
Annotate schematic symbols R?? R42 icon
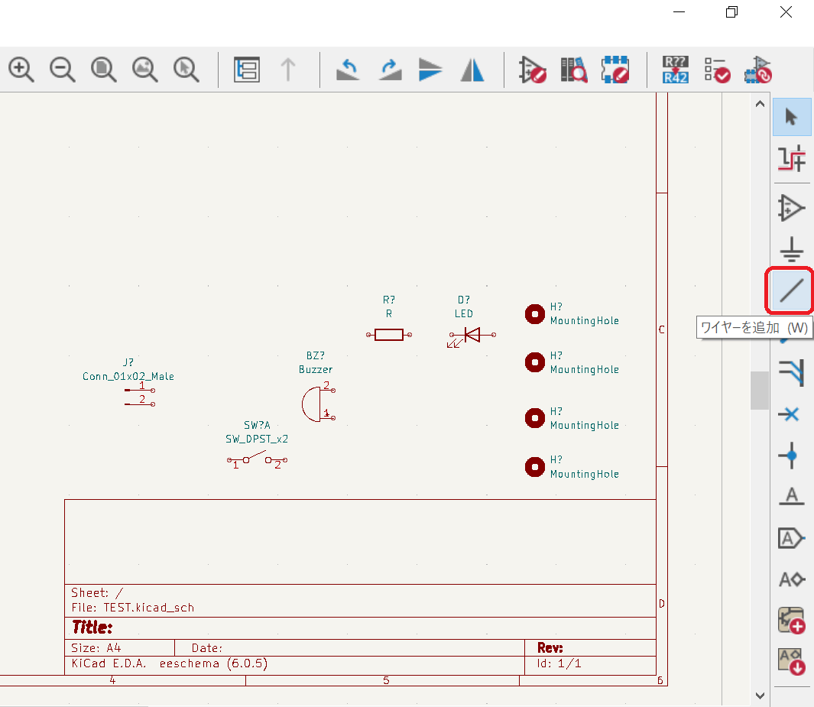pyautogui.click(x=676, y=70)
